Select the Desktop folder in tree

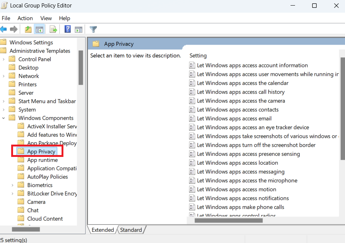[x=28, y=67]
